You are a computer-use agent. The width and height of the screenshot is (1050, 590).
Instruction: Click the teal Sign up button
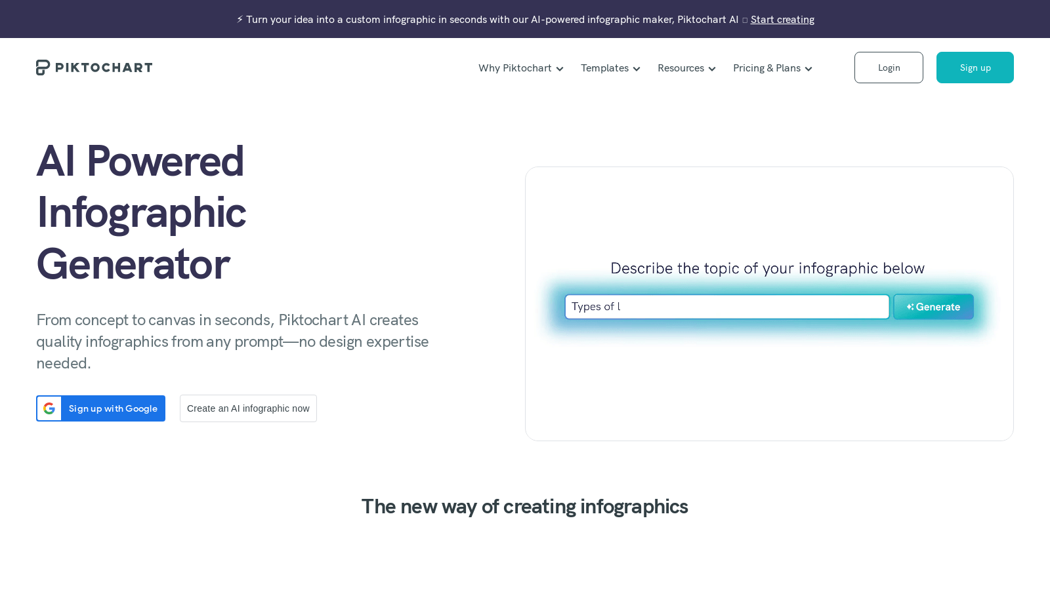click(x=975, y=68)
